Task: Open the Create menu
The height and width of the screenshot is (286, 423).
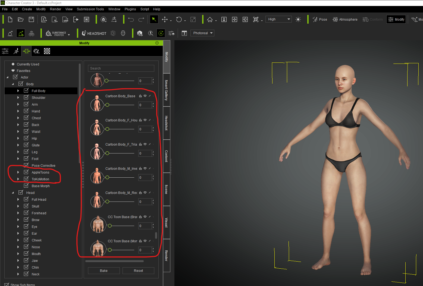Action: 27,9
